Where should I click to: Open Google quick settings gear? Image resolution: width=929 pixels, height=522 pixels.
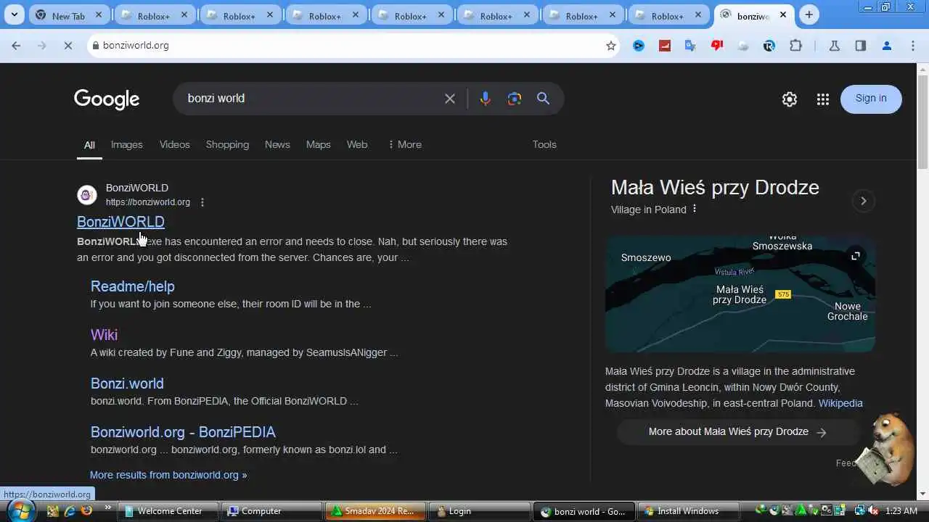click(x=790, y=99)
